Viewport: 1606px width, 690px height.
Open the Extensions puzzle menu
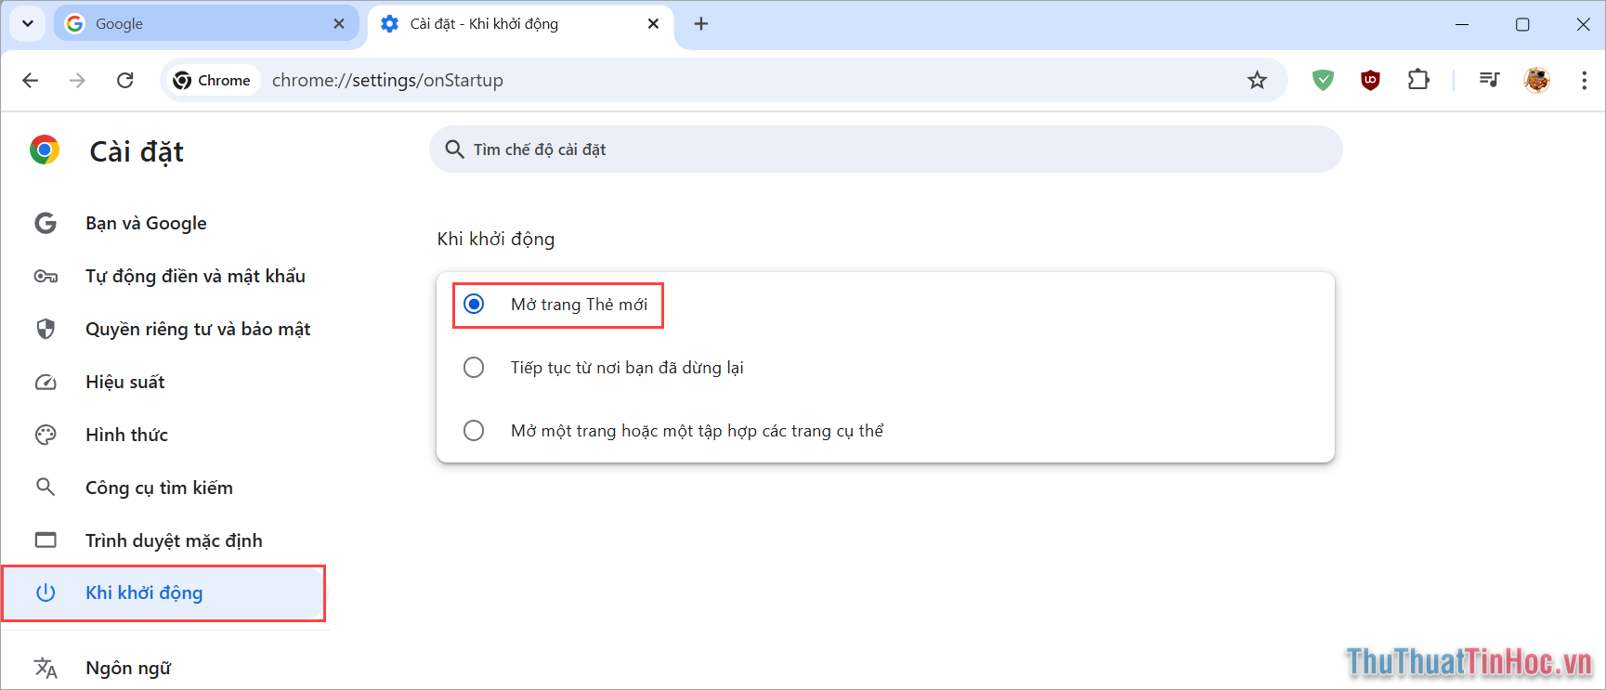coord(1418,81)
